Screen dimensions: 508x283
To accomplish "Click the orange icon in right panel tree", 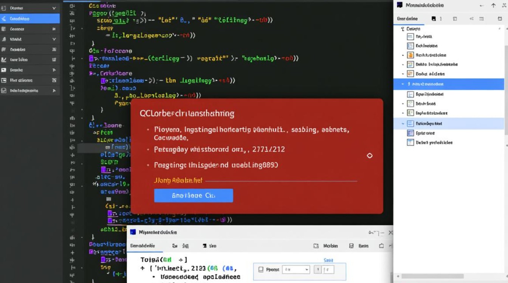I will (x=410, y=55).
